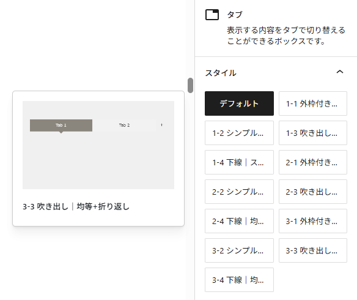Pick the 2-4 下線 style
Viewport: 357px width, 300px height.
pos(239,221)
